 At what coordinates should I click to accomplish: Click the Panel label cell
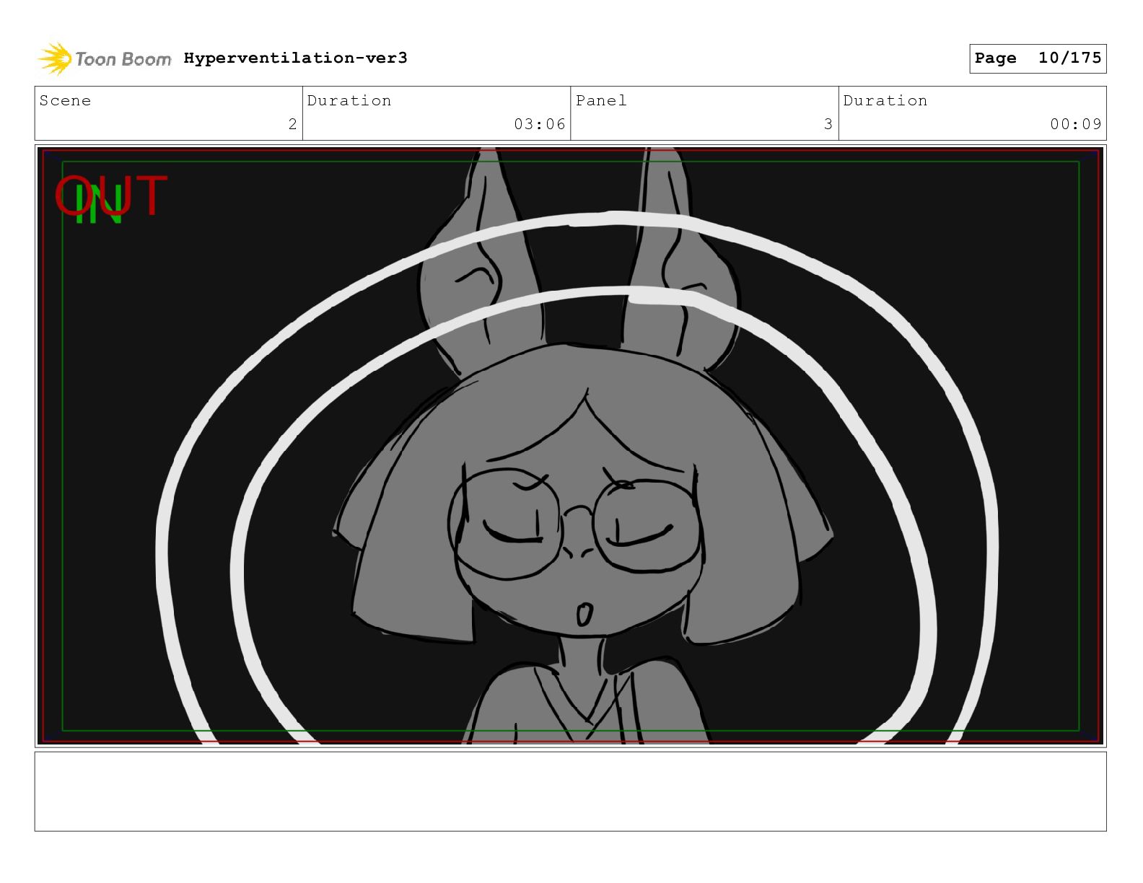(704, 113)
